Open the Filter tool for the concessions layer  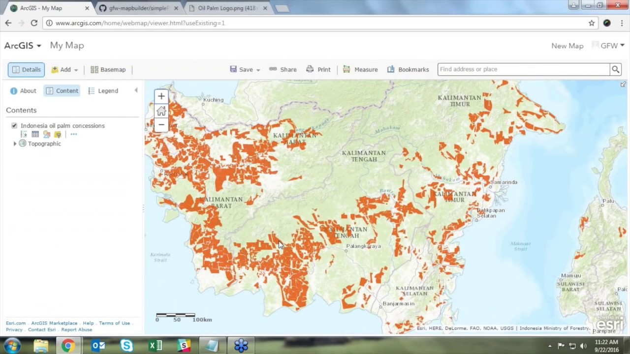[x=58, y=134]
